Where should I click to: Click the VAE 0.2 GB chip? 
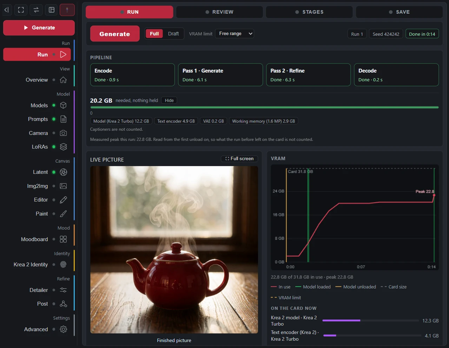[213, 121]
